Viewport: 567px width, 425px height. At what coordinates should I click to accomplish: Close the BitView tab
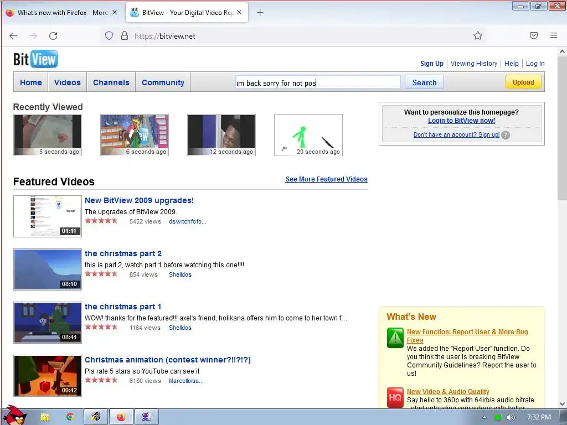(239, 12)
